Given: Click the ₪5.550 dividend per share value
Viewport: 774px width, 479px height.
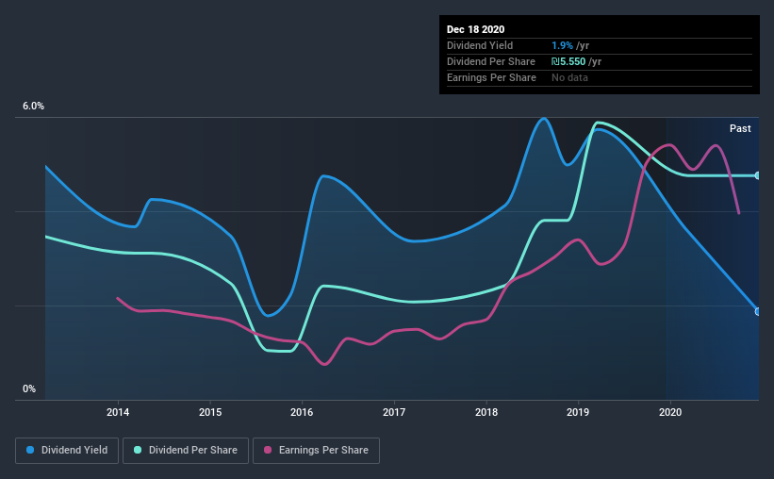Looking at the screenshot, I should point(568,61).
